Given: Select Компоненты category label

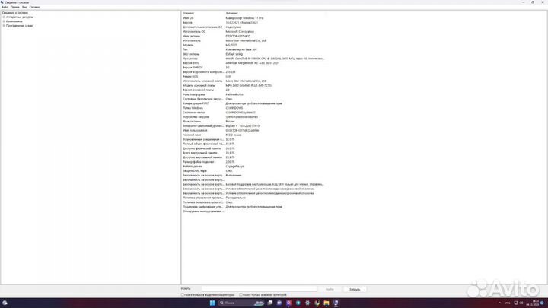Looking at the screenshot, I should point(14,21).
